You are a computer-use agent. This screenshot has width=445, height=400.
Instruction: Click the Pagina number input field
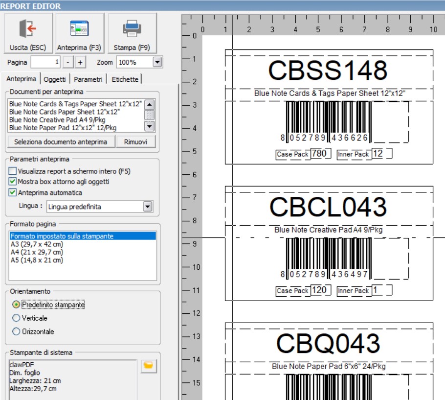[45, 62]
